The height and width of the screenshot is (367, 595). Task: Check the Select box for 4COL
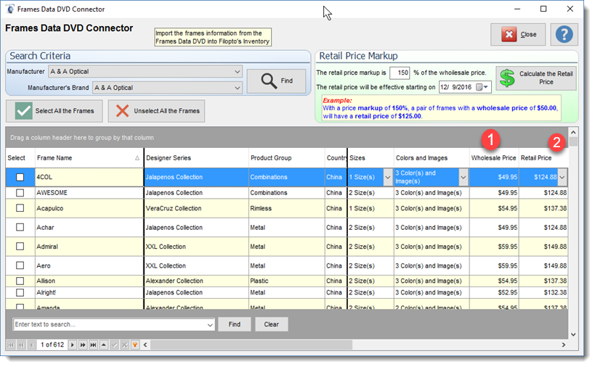20,177
